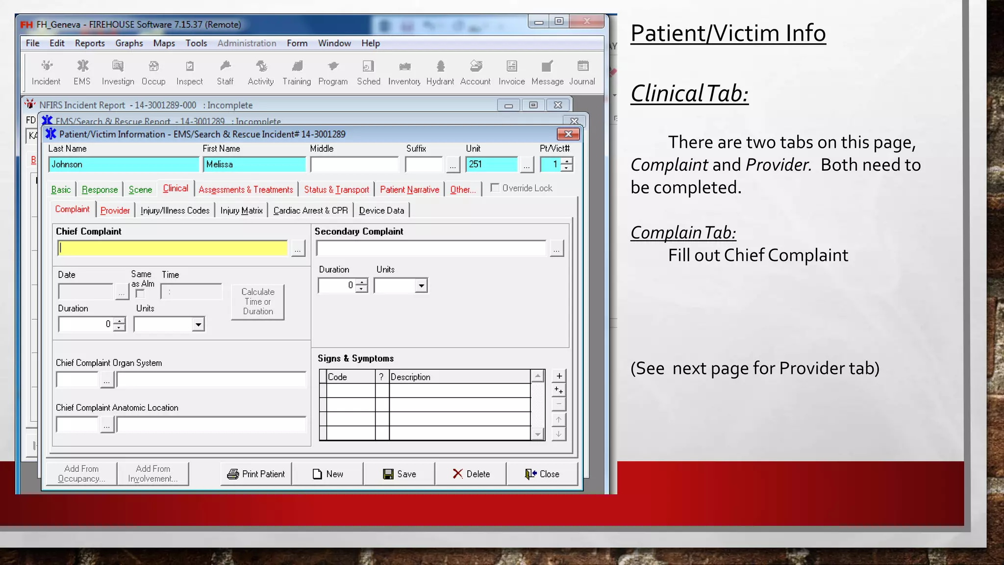Switch to the Provider sub-tab
The height and width of the screenshot is (565, 1004).
click(x=115, y=210)
